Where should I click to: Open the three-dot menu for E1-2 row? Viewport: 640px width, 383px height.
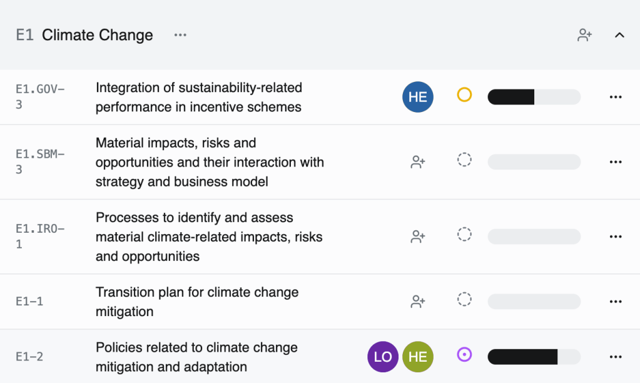[616, 357]
